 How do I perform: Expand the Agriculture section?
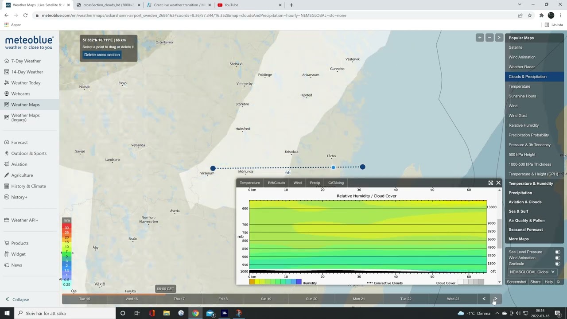(22, 175)
